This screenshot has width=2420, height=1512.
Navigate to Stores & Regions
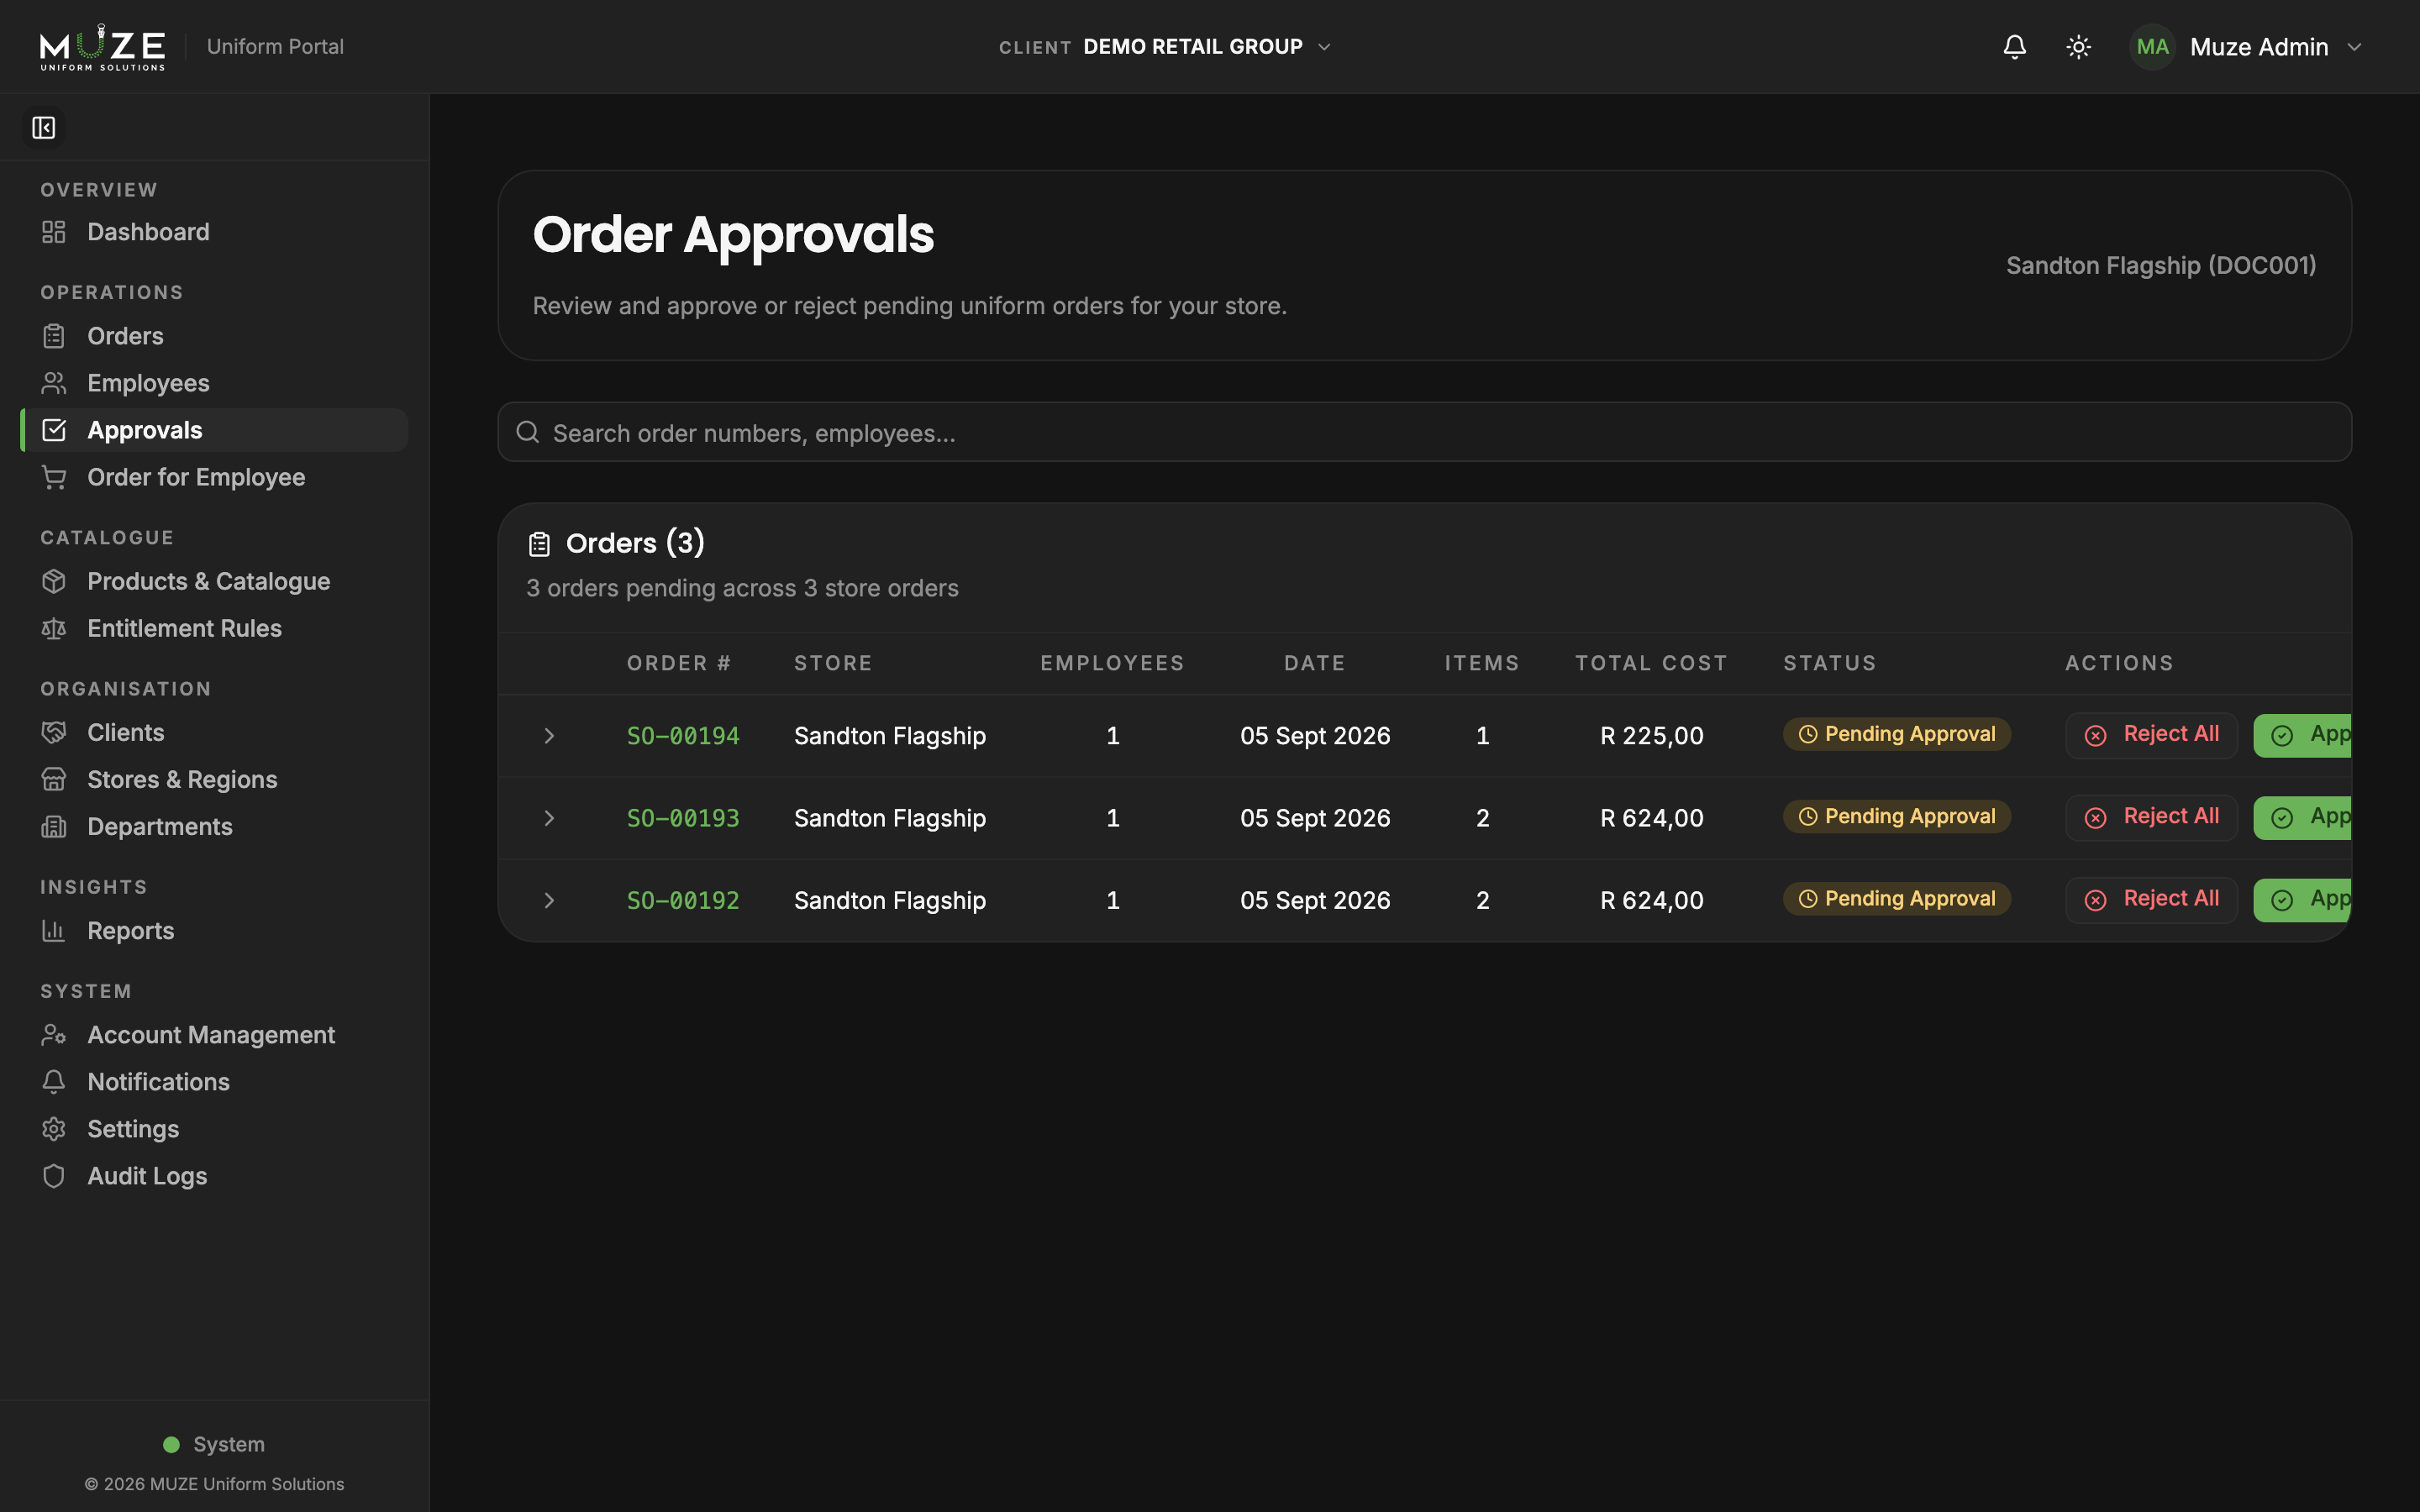pos(214,779)
